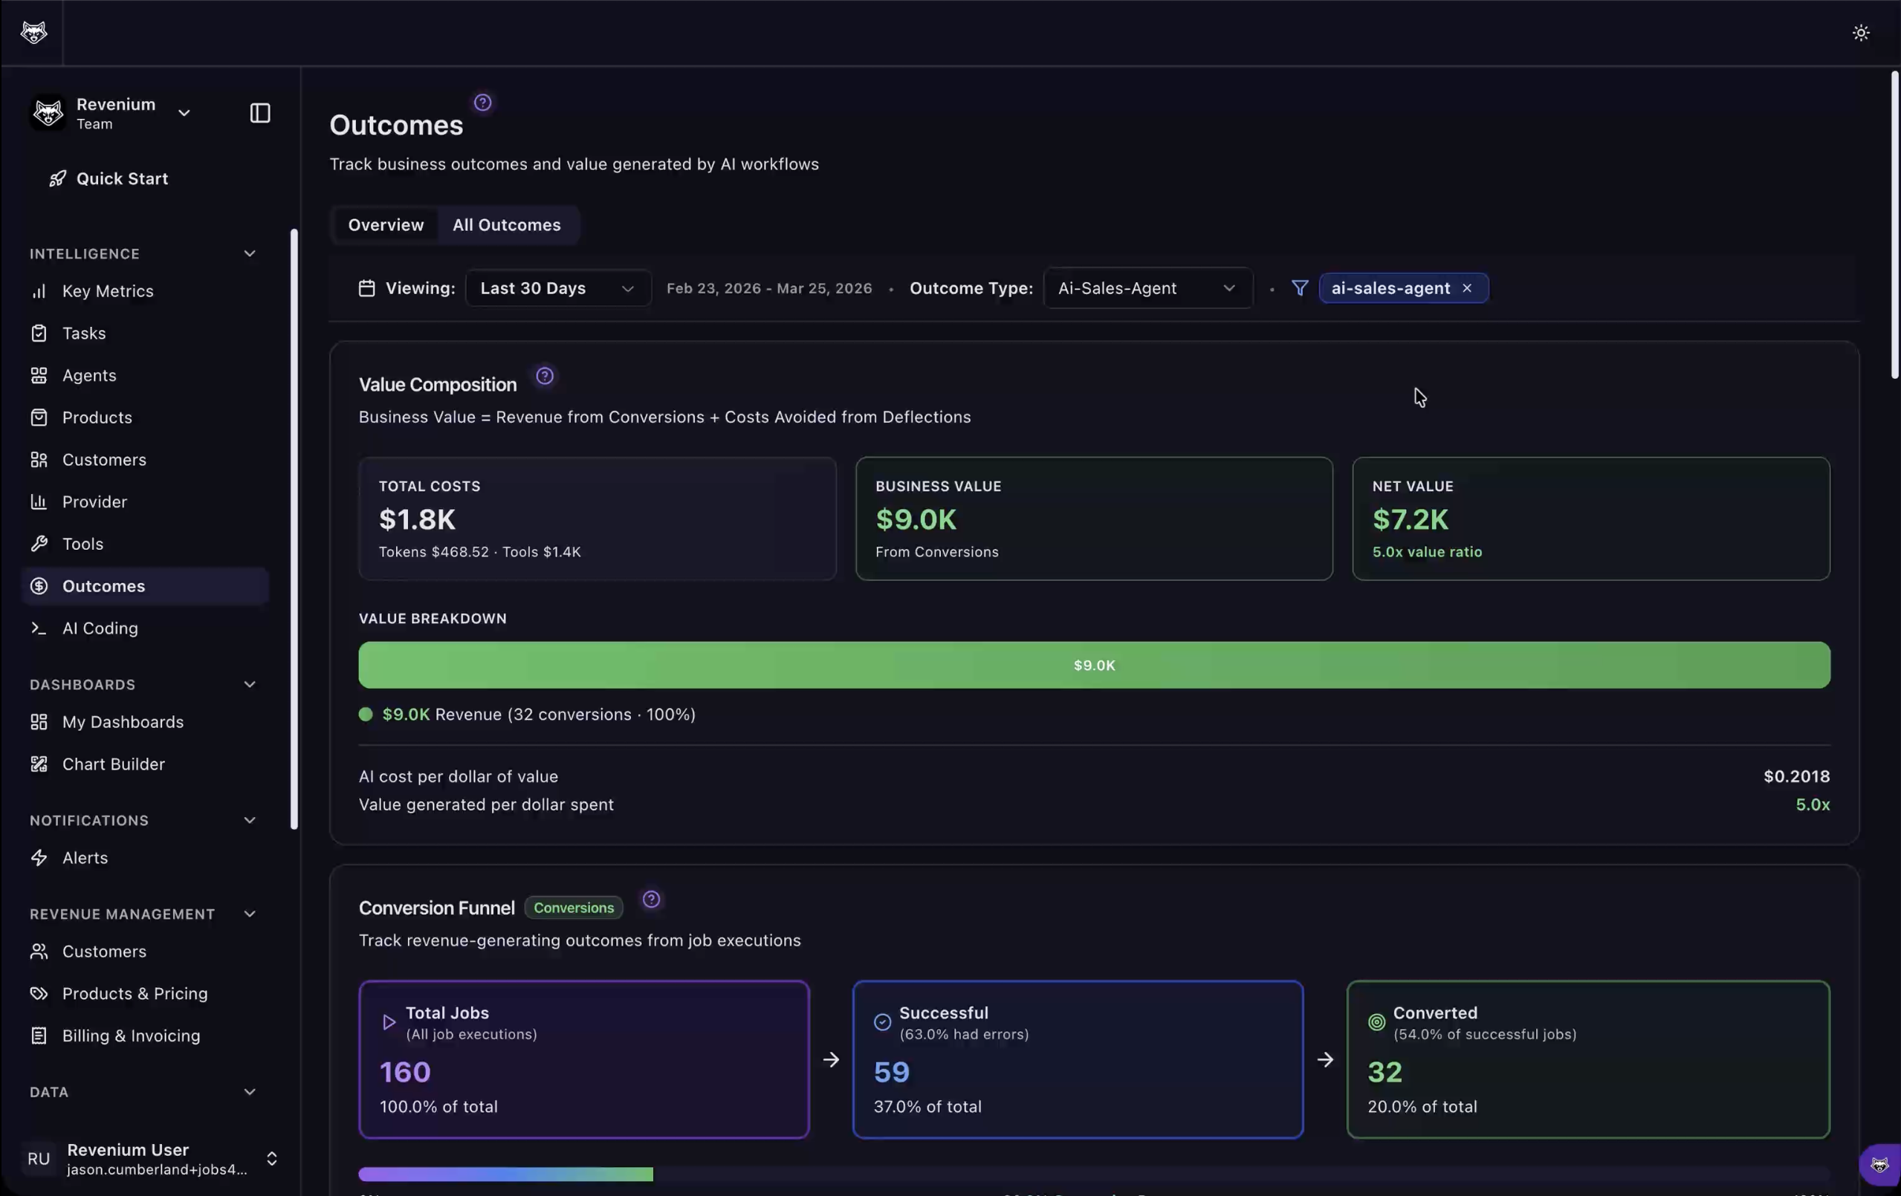Open the Revenium User account switcher
Viewport: 1901px width, 1196px height.
150,1159
